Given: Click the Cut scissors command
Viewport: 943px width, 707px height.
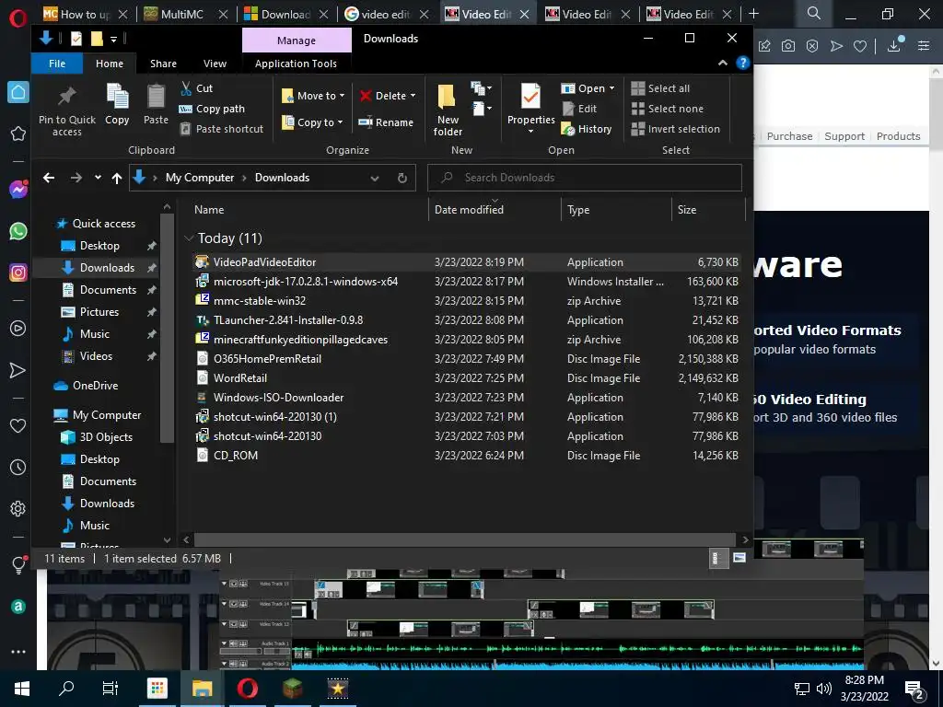Looking at the screenshot, I should [x=196, y=88].
